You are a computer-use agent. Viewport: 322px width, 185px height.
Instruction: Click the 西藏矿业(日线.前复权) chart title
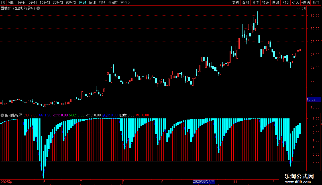(18, 9)
